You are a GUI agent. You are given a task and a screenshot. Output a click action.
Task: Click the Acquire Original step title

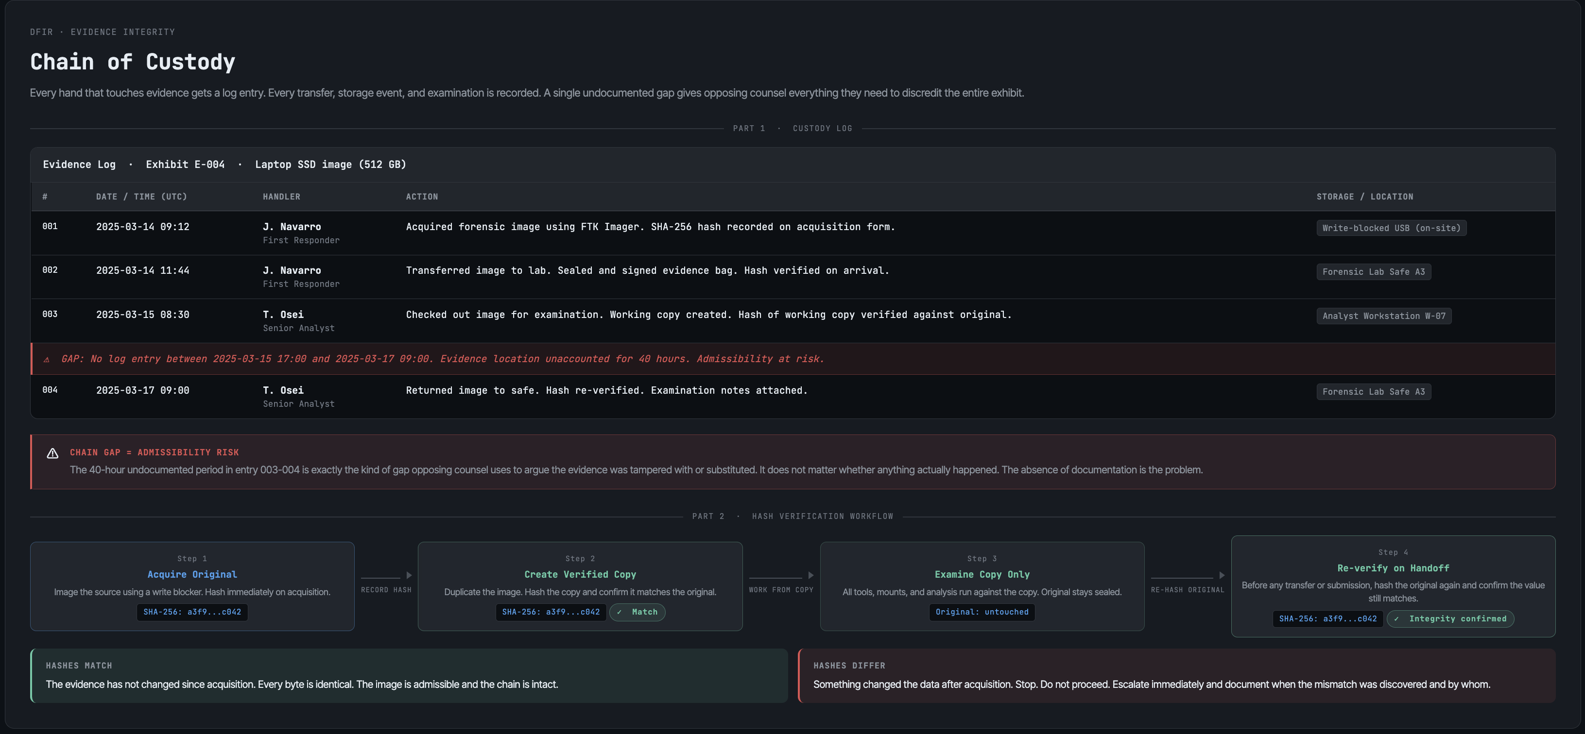pos(192,574)
